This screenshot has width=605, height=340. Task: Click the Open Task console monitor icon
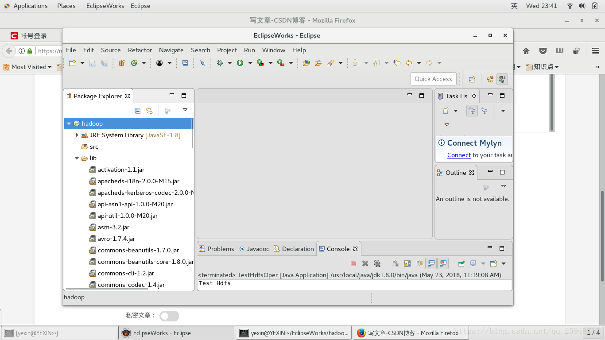[185, 63]
